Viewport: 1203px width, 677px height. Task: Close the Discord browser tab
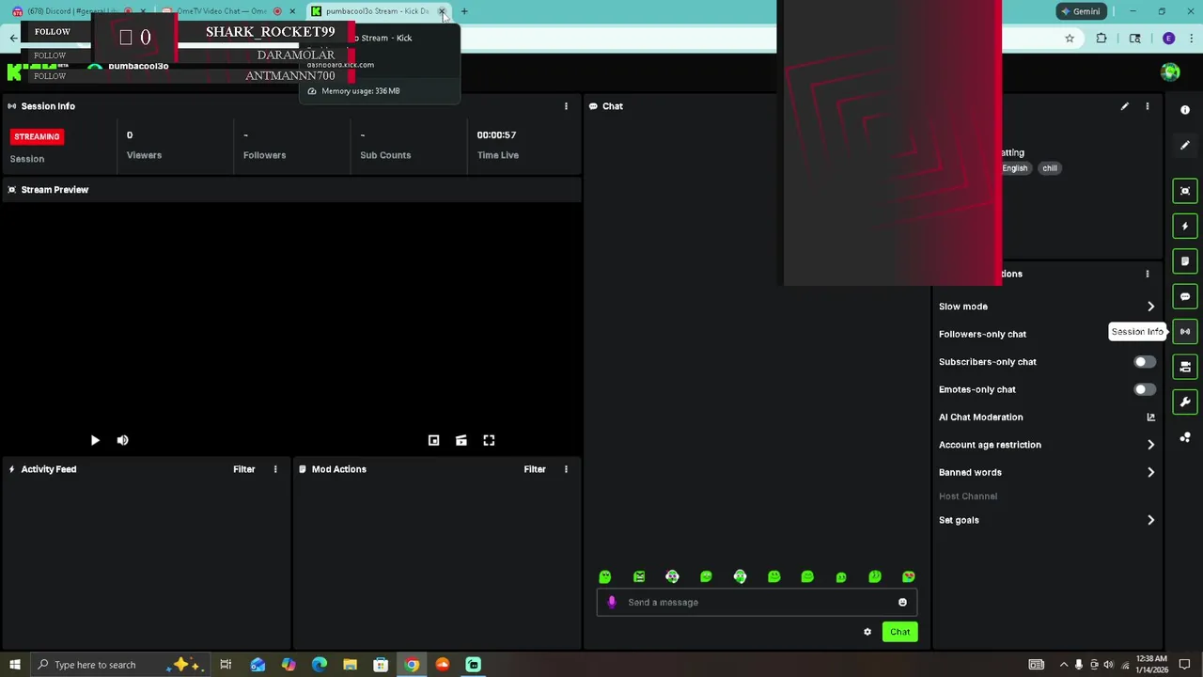143,11
